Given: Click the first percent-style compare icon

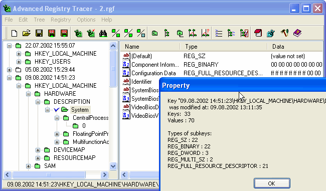Looking at the screenshot, I should coord(116,33).
